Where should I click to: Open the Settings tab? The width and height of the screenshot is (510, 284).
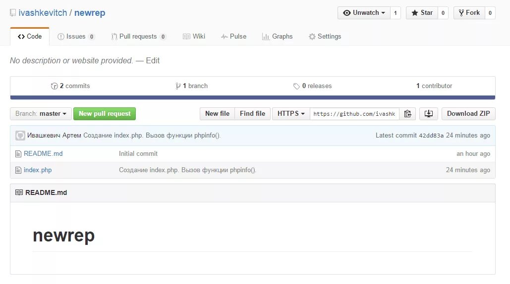[325, 36]
